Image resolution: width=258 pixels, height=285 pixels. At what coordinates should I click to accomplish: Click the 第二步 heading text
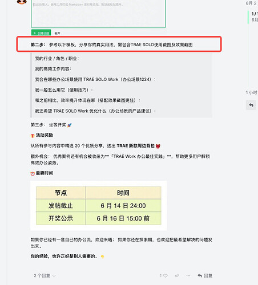pyautogui.click(x=111, y=44)
